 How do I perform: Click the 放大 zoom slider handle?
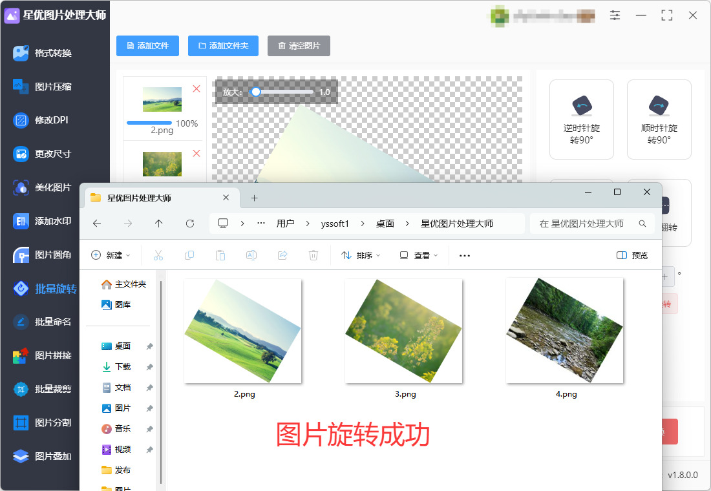point(256,92)
